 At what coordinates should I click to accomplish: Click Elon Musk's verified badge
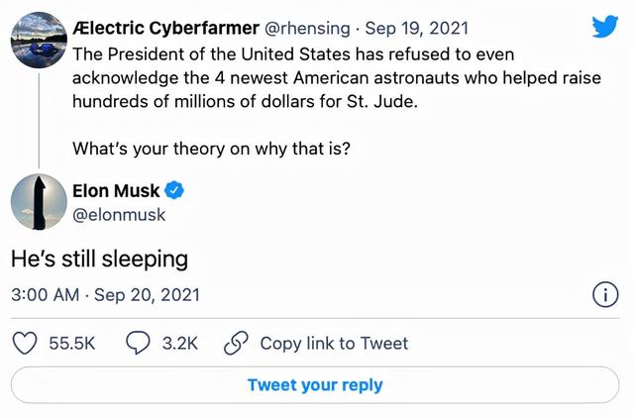[x=174, y=191]
